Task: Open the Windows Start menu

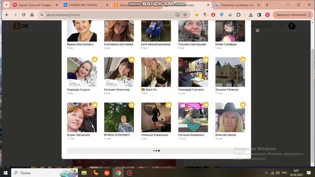Action: (5, 173)
